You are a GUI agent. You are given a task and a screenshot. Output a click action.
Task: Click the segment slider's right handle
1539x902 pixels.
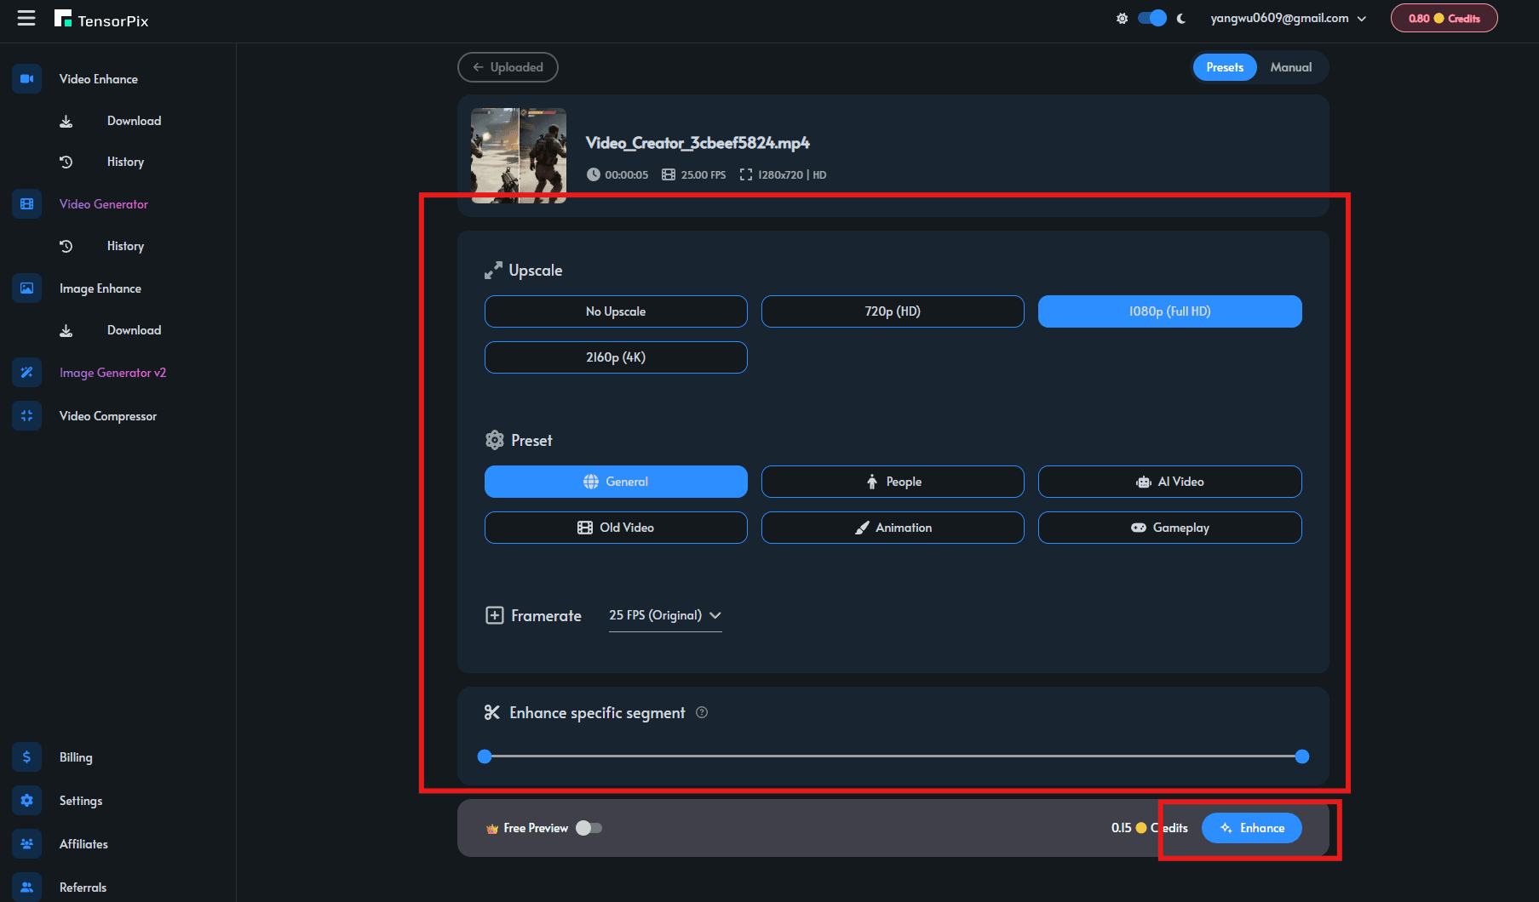[x=1302, y=756]
